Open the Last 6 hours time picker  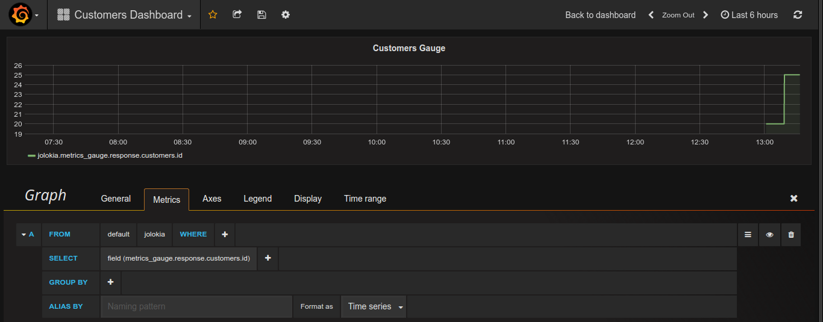(x=749, y=15)
